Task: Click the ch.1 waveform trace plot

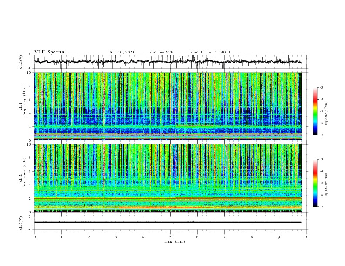Action: click(168, 62)
